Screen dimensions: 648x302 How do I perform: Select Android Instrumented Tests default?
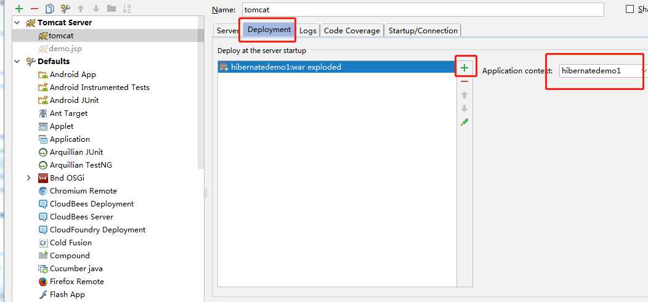click(100, 88)
